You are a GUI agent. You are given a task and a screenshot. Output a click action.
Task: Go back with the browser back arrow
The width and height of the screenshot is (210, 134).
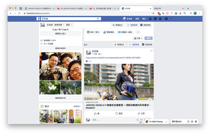(10, 13)
